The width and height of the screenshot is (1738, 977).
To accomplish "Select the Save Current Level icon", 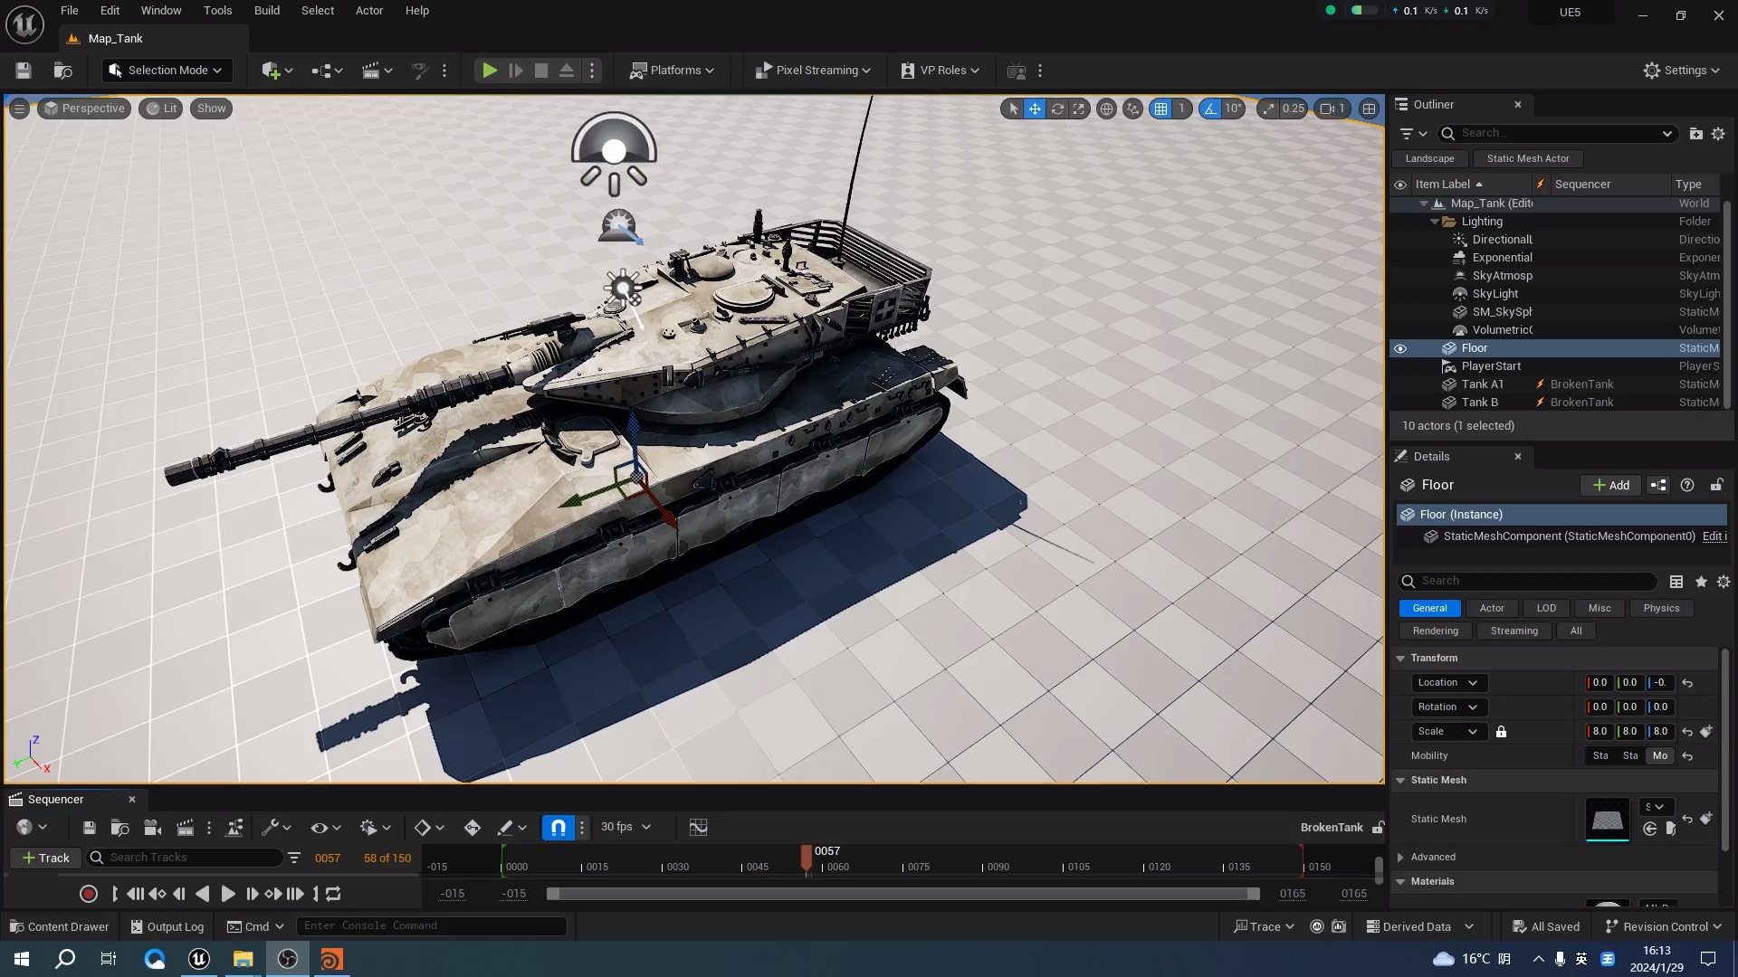I will tap(23, 71).
